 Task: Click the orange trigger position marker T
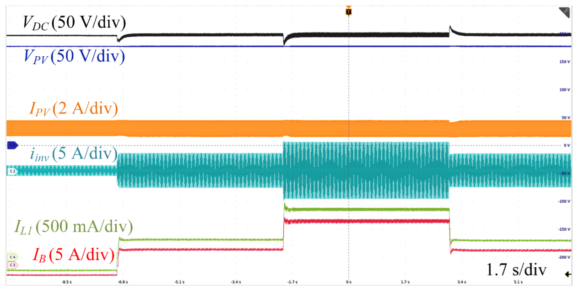(349, 11)
